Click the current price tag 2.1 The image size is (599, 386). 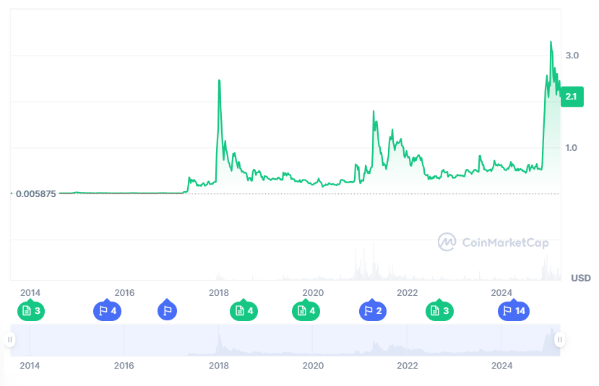[571, 96]
